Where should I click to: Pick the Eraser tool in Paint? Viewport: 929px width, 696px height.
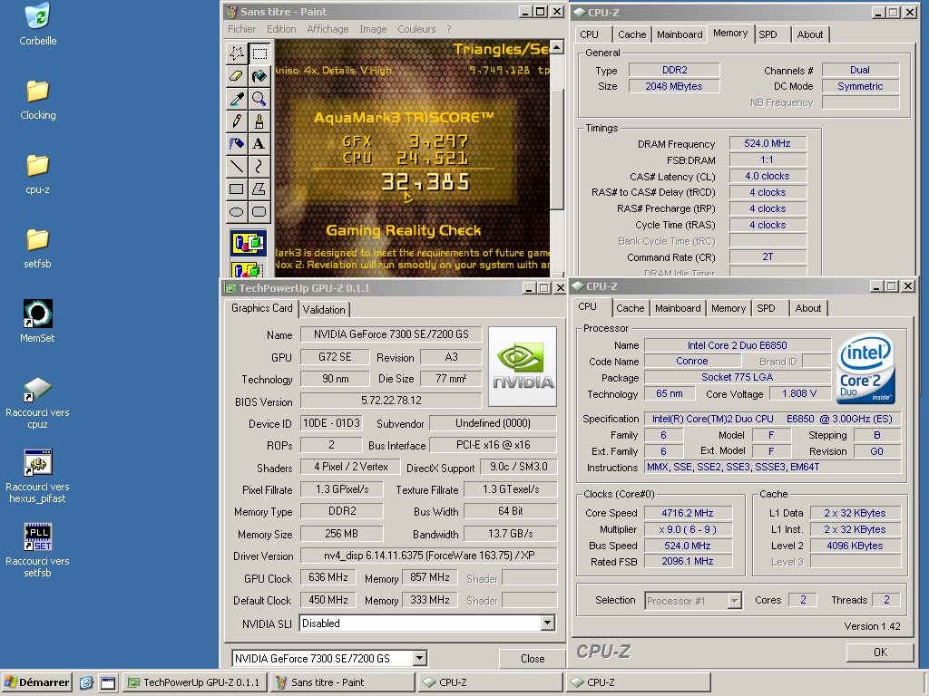237,76
